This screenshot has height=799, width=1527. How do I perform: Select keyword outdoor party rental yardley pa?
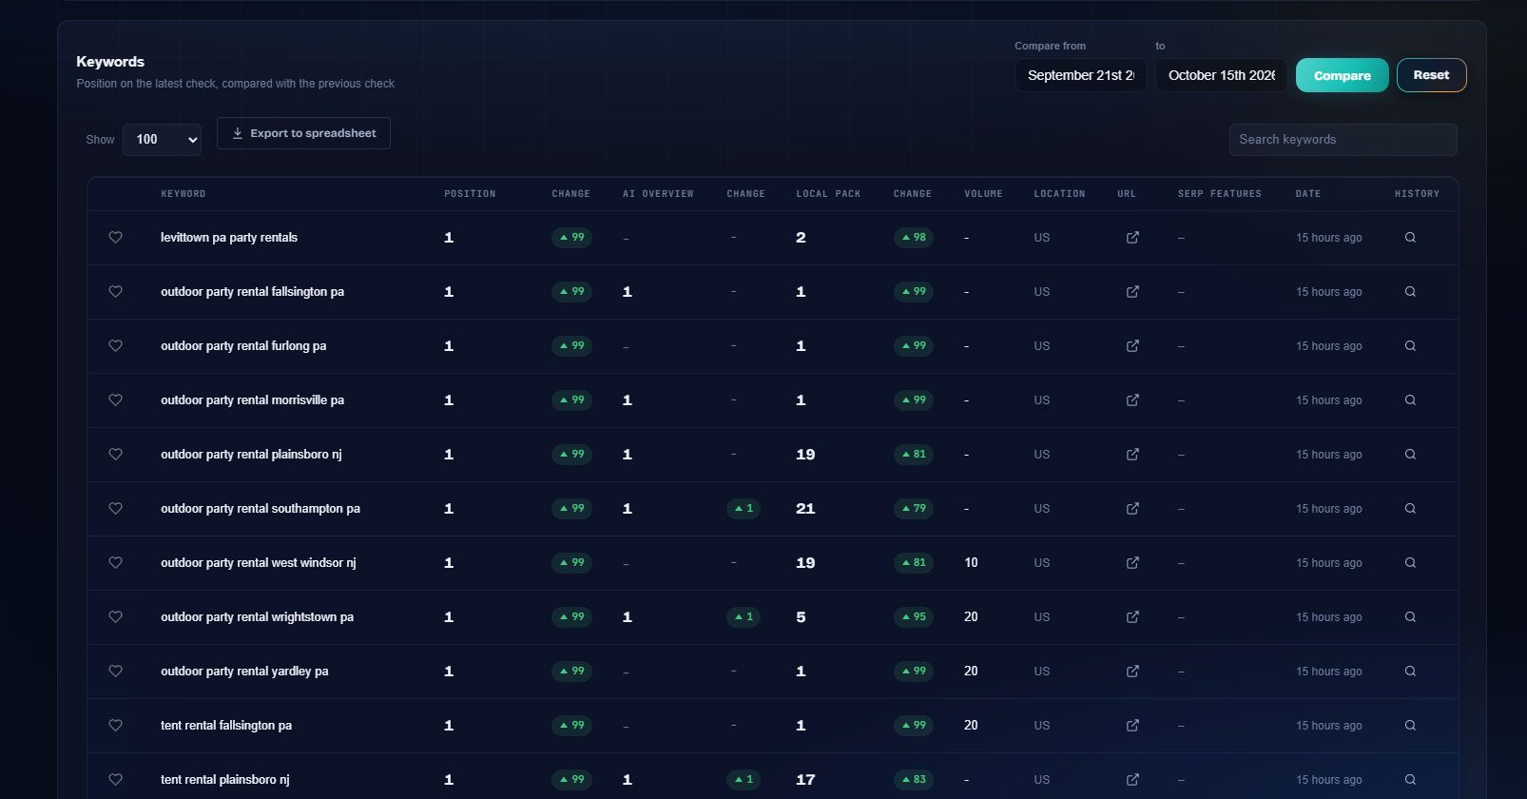pyautogui.click(x=244, y=672)
